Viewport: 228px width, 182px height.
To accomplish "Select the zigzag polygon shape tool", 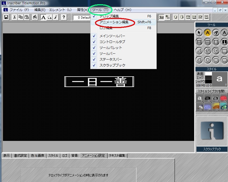I will pyautogui.click(x=207, y=51).
